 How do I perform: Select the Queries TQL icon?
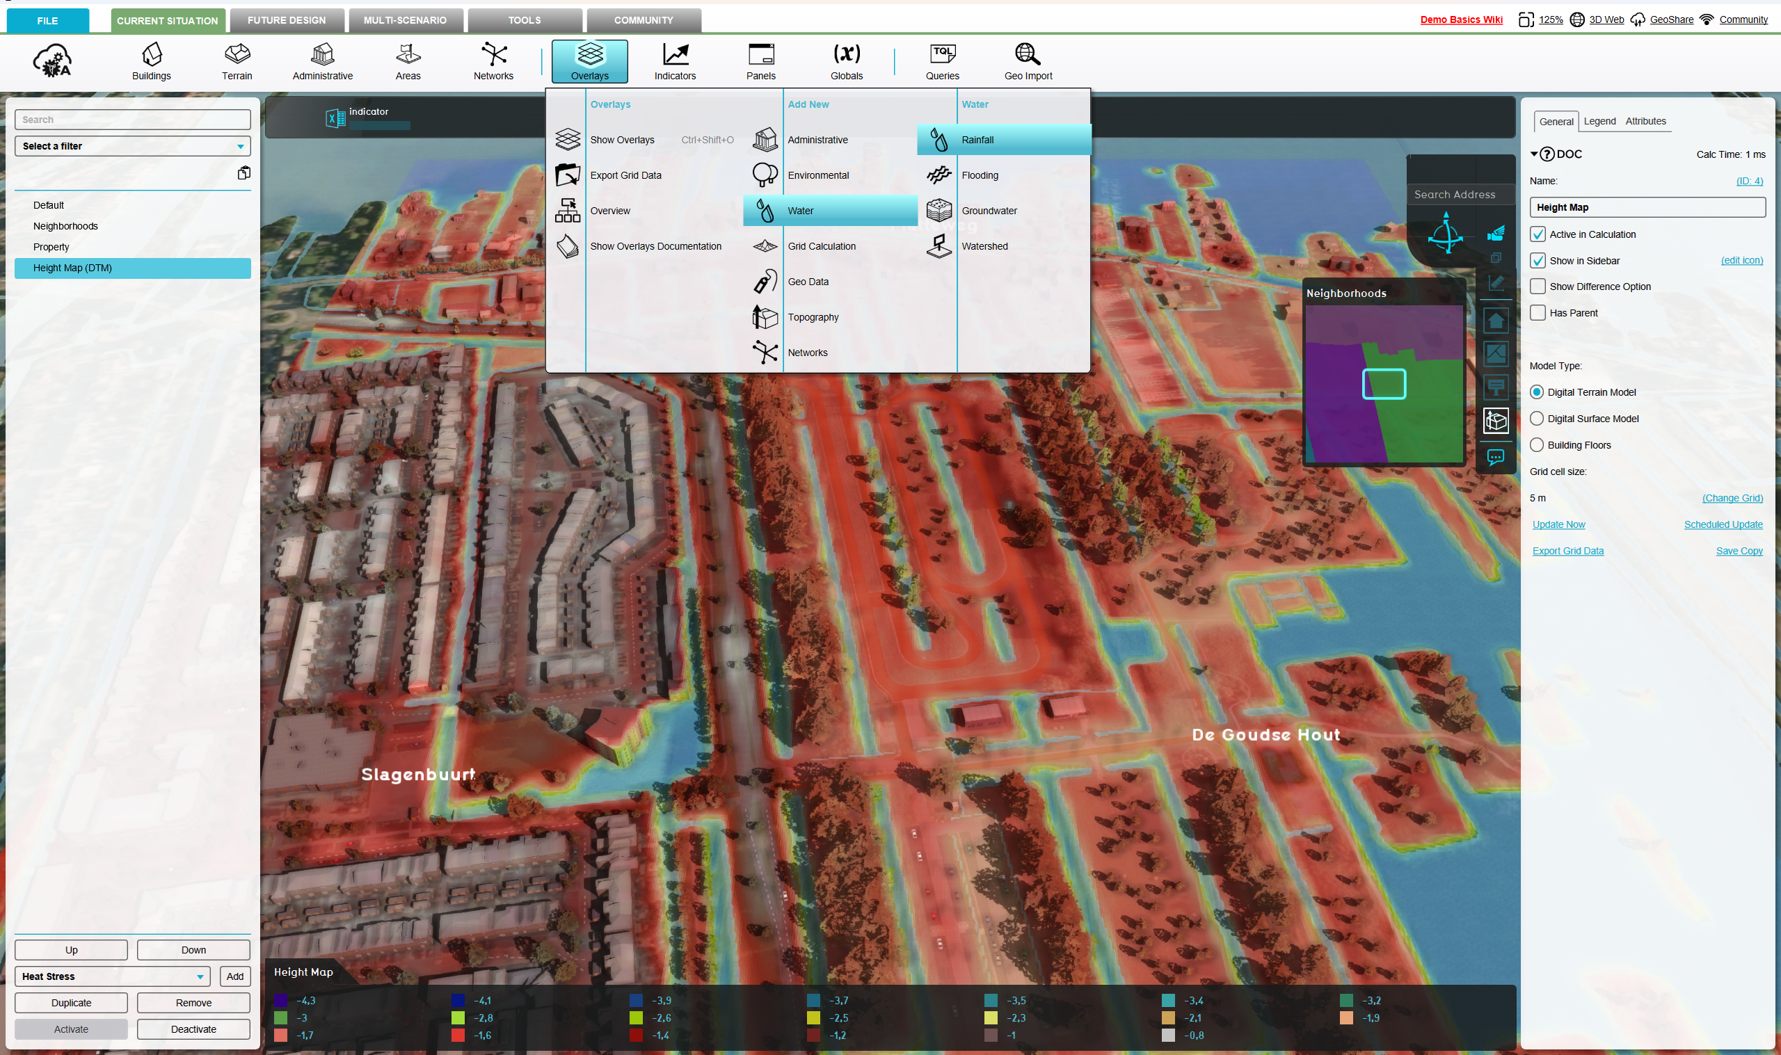pyautogui.click(x=942, y=61)
